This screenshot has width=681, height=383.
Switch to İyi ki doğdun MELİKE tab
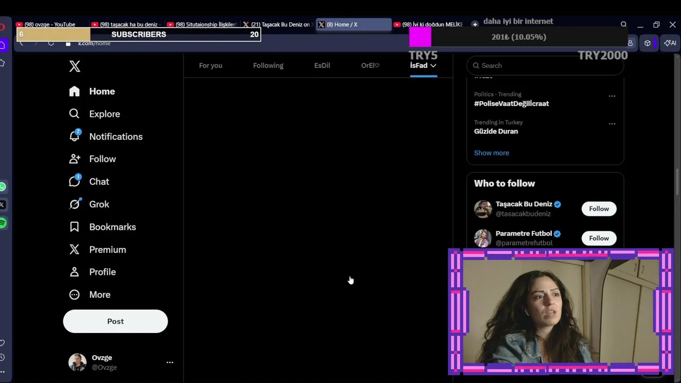pos(429,24)
